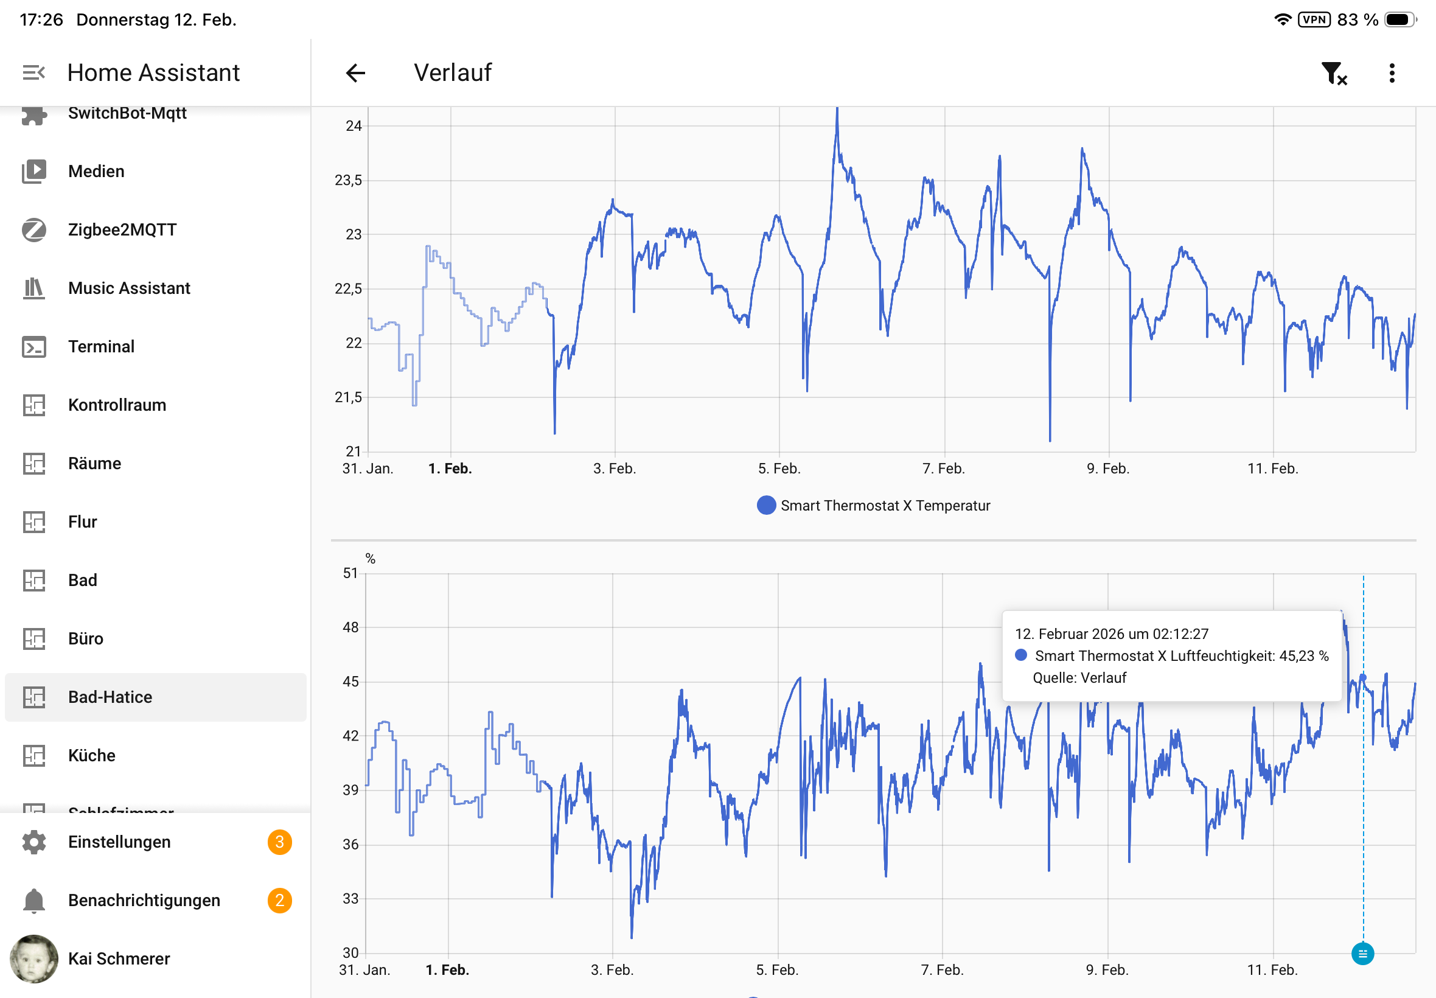Click the Einstellungen gear icon
The height and width of the screenshot is (998, 1436).
33,842
